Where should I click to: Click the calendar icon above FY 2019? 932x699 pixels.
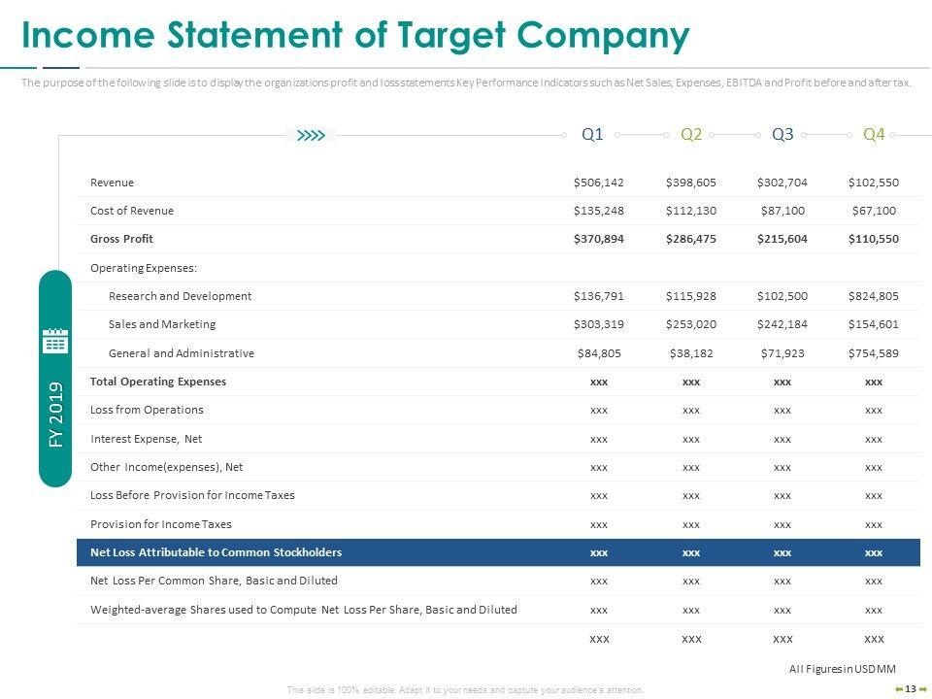pos(55,341)
